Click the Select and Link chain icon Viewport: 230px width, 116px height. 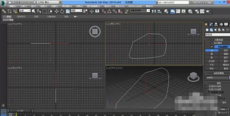coord(4,11)
